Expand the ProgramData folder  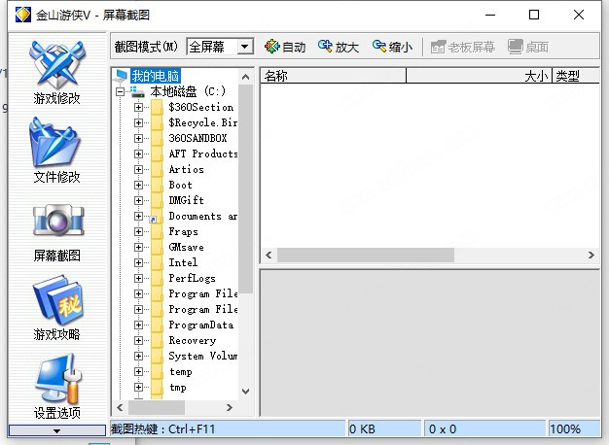[x=138, y=325]
